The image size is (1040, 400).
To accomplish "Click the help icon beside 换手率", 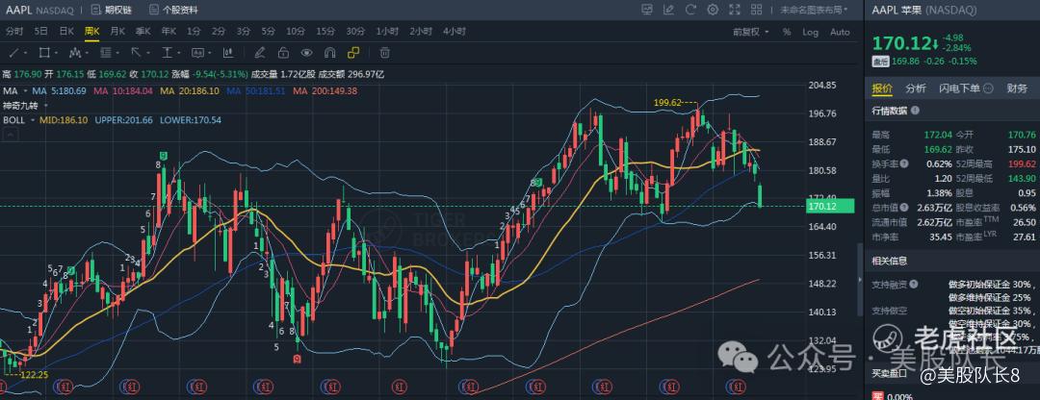I will click(902, 163).
